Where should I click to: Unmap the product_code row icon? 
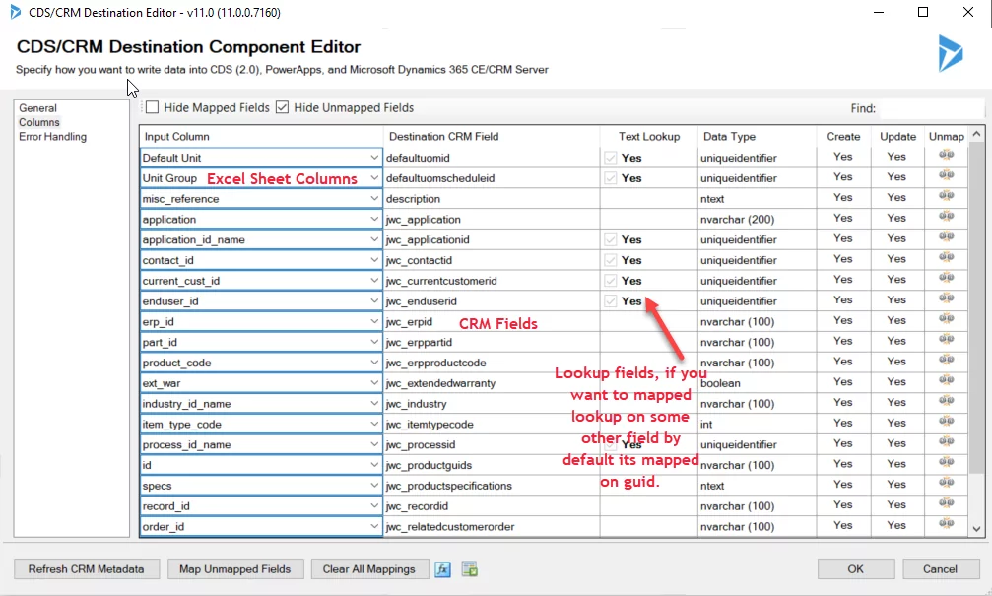[x=947, y=360]
